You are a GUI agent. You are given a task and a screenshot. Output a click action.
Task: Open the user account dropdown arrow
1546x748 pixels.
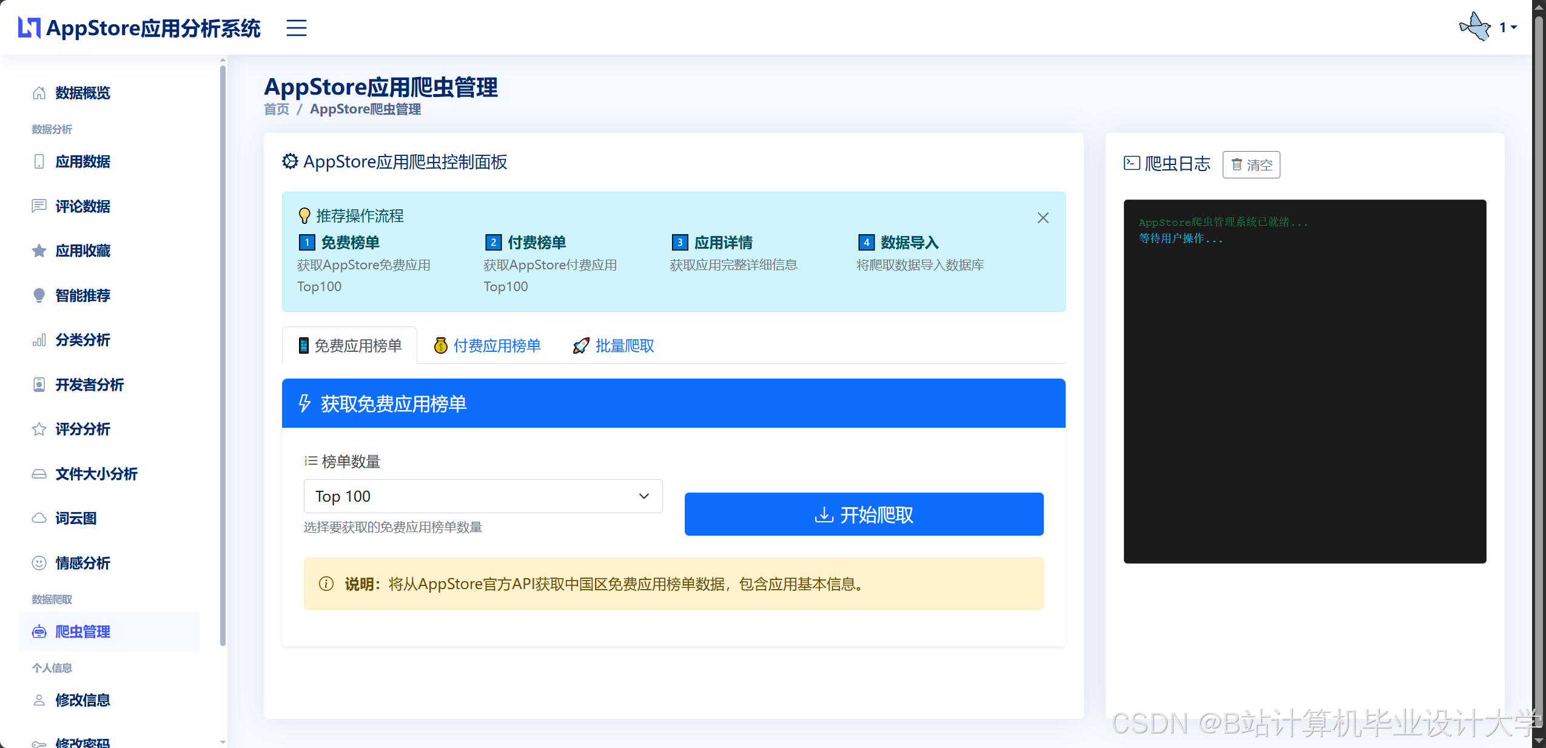pyautogui.click(x=1514, y=27)
